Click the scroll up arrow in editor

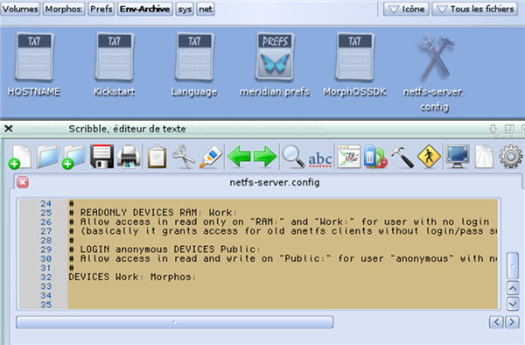point(513,288)
